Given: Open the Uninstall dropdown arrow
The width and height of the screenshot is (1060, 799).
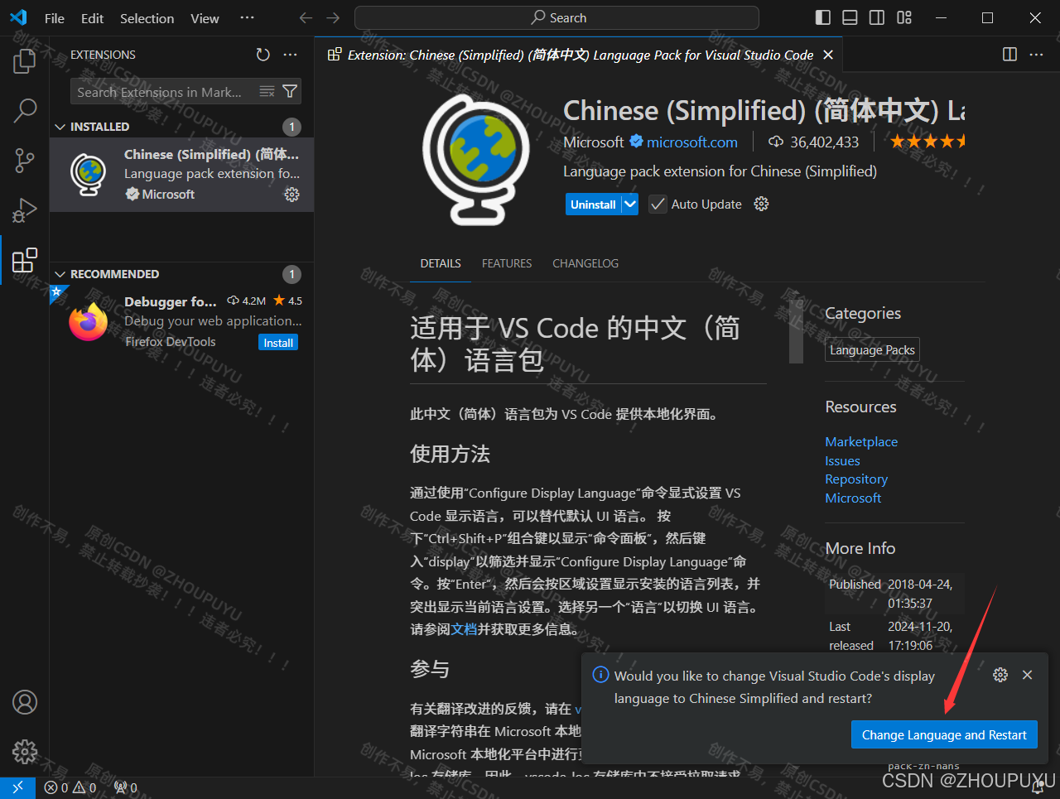Looking at the screenshot, I should pyautogui.click(x=630, y=204).
